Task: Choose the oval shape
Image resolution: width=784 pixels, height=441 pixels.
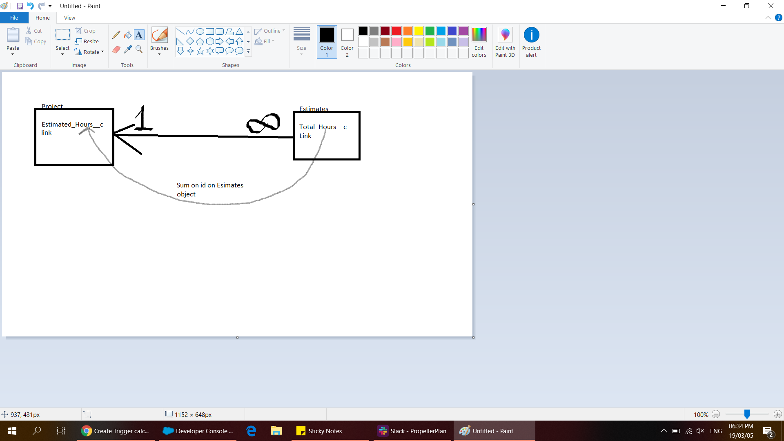Action: [x=200, y=31]
